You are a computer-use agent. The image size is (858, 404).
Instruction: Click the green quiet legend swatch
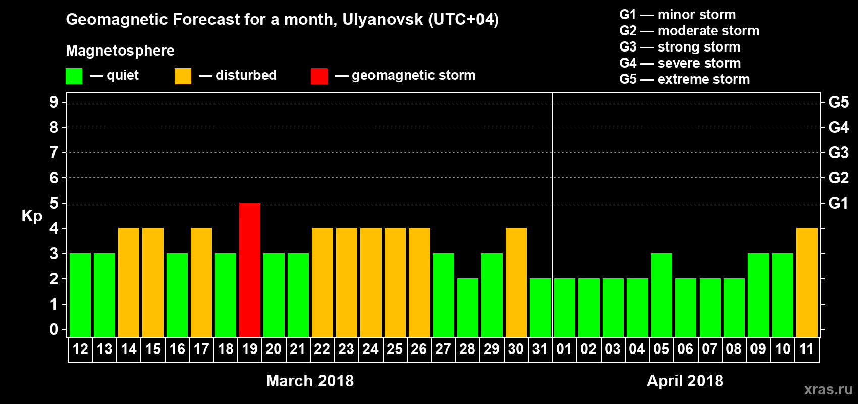pos(74,76)
